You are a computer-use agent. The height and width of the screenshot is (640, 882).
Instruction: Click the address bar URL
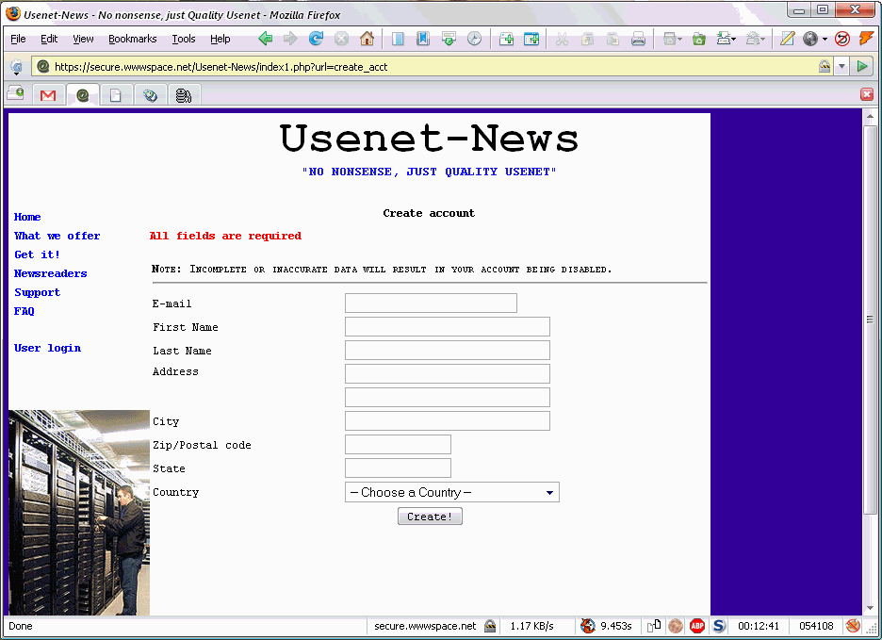point(221,67)
